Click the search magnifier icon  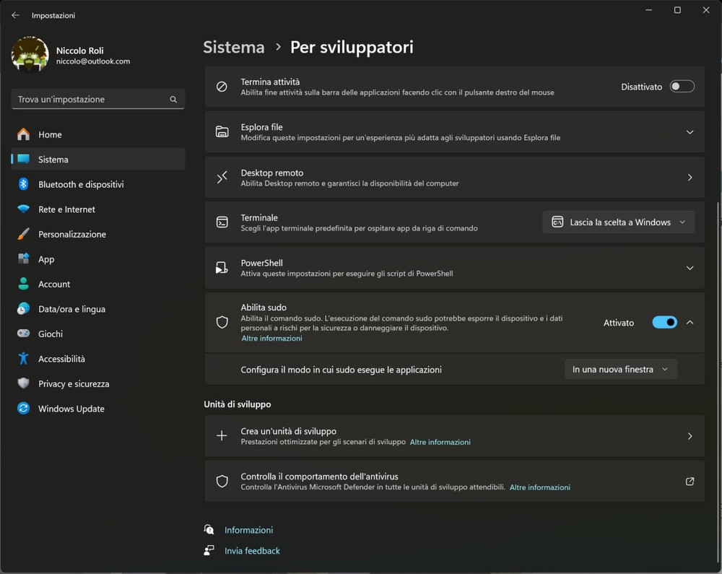pyautogui.click(x=173, y=100)
